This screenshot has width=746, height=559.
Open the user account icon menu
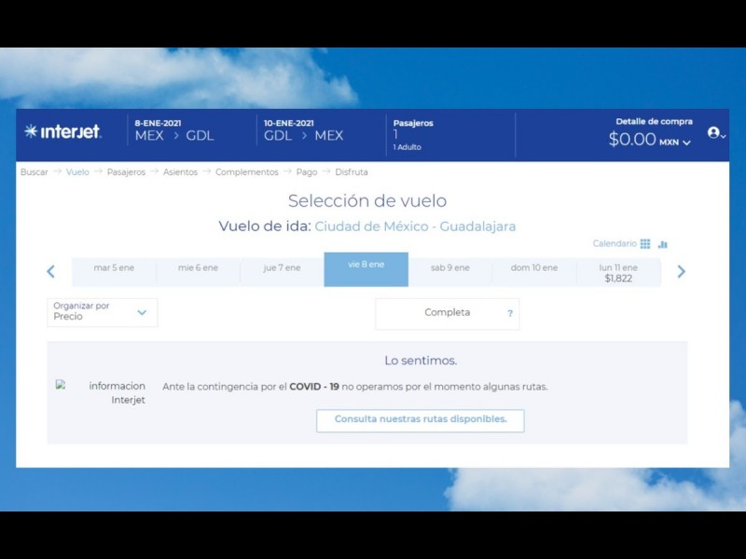[715, 133]
